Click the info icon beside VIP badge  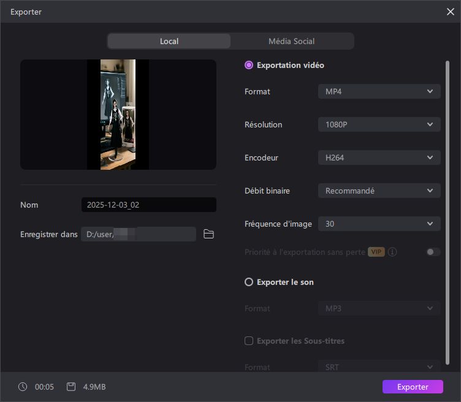click(x=392, y=252)
